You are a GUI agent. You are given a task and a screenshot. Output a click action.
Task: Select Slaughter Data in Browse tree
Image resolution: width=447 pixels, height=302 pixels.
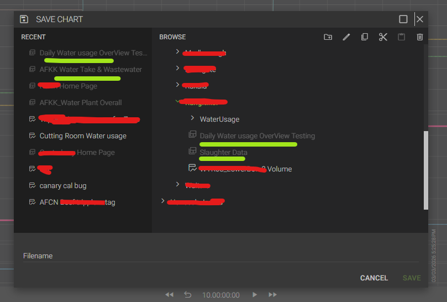[223, 153]
